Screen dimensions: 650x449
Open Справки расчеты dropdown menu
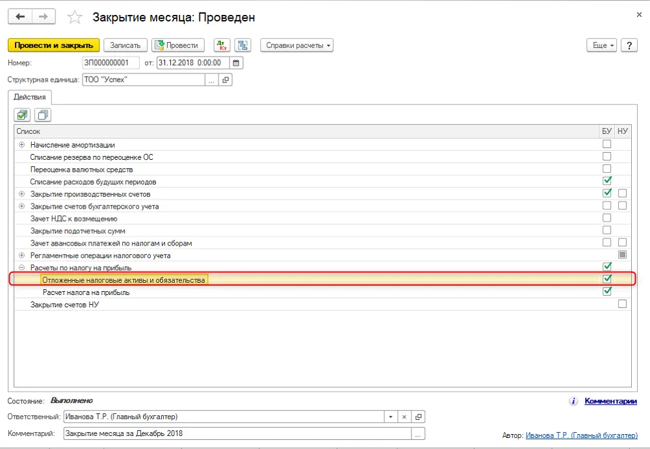click(297, 45)
